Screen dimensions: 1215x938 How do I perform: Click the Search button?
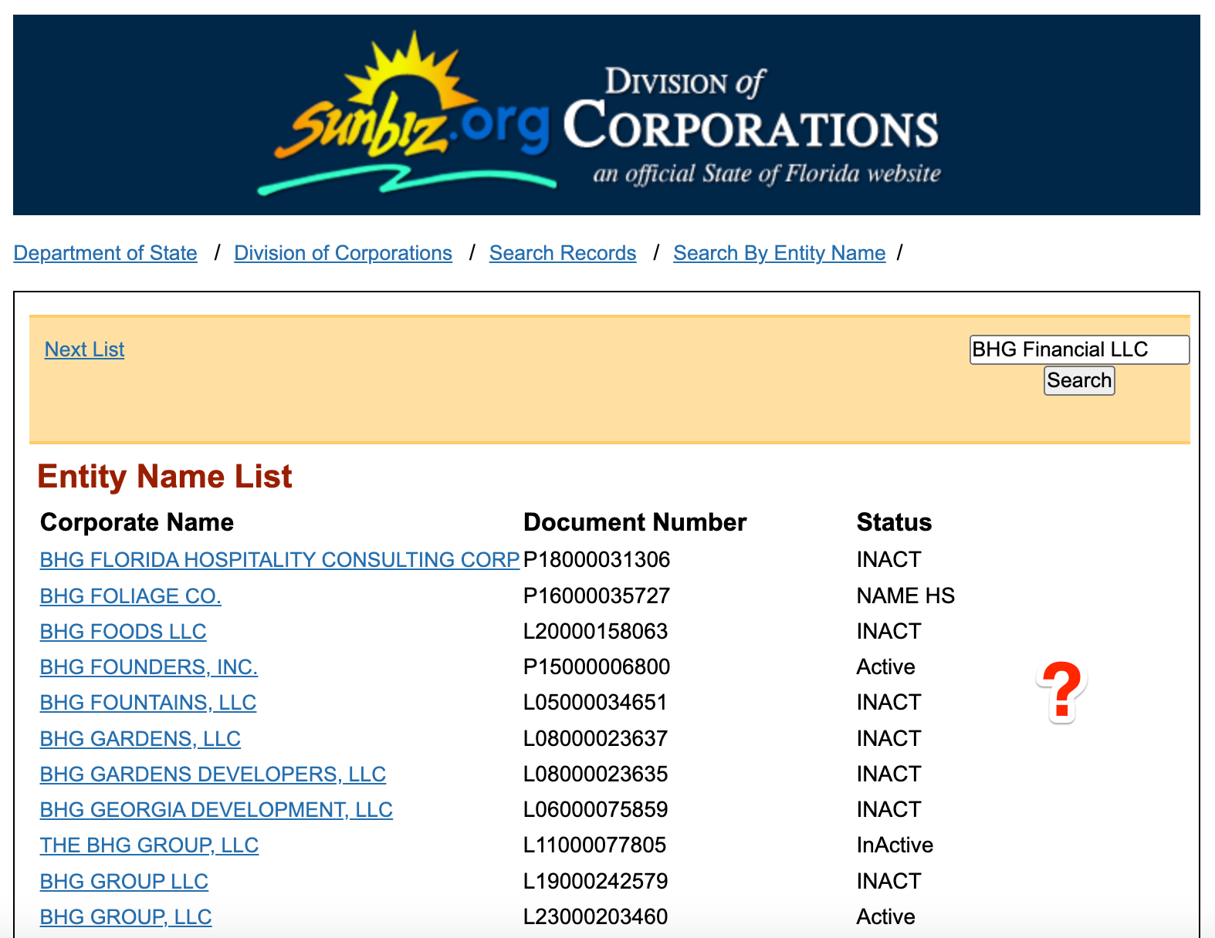click(1079, 380)
